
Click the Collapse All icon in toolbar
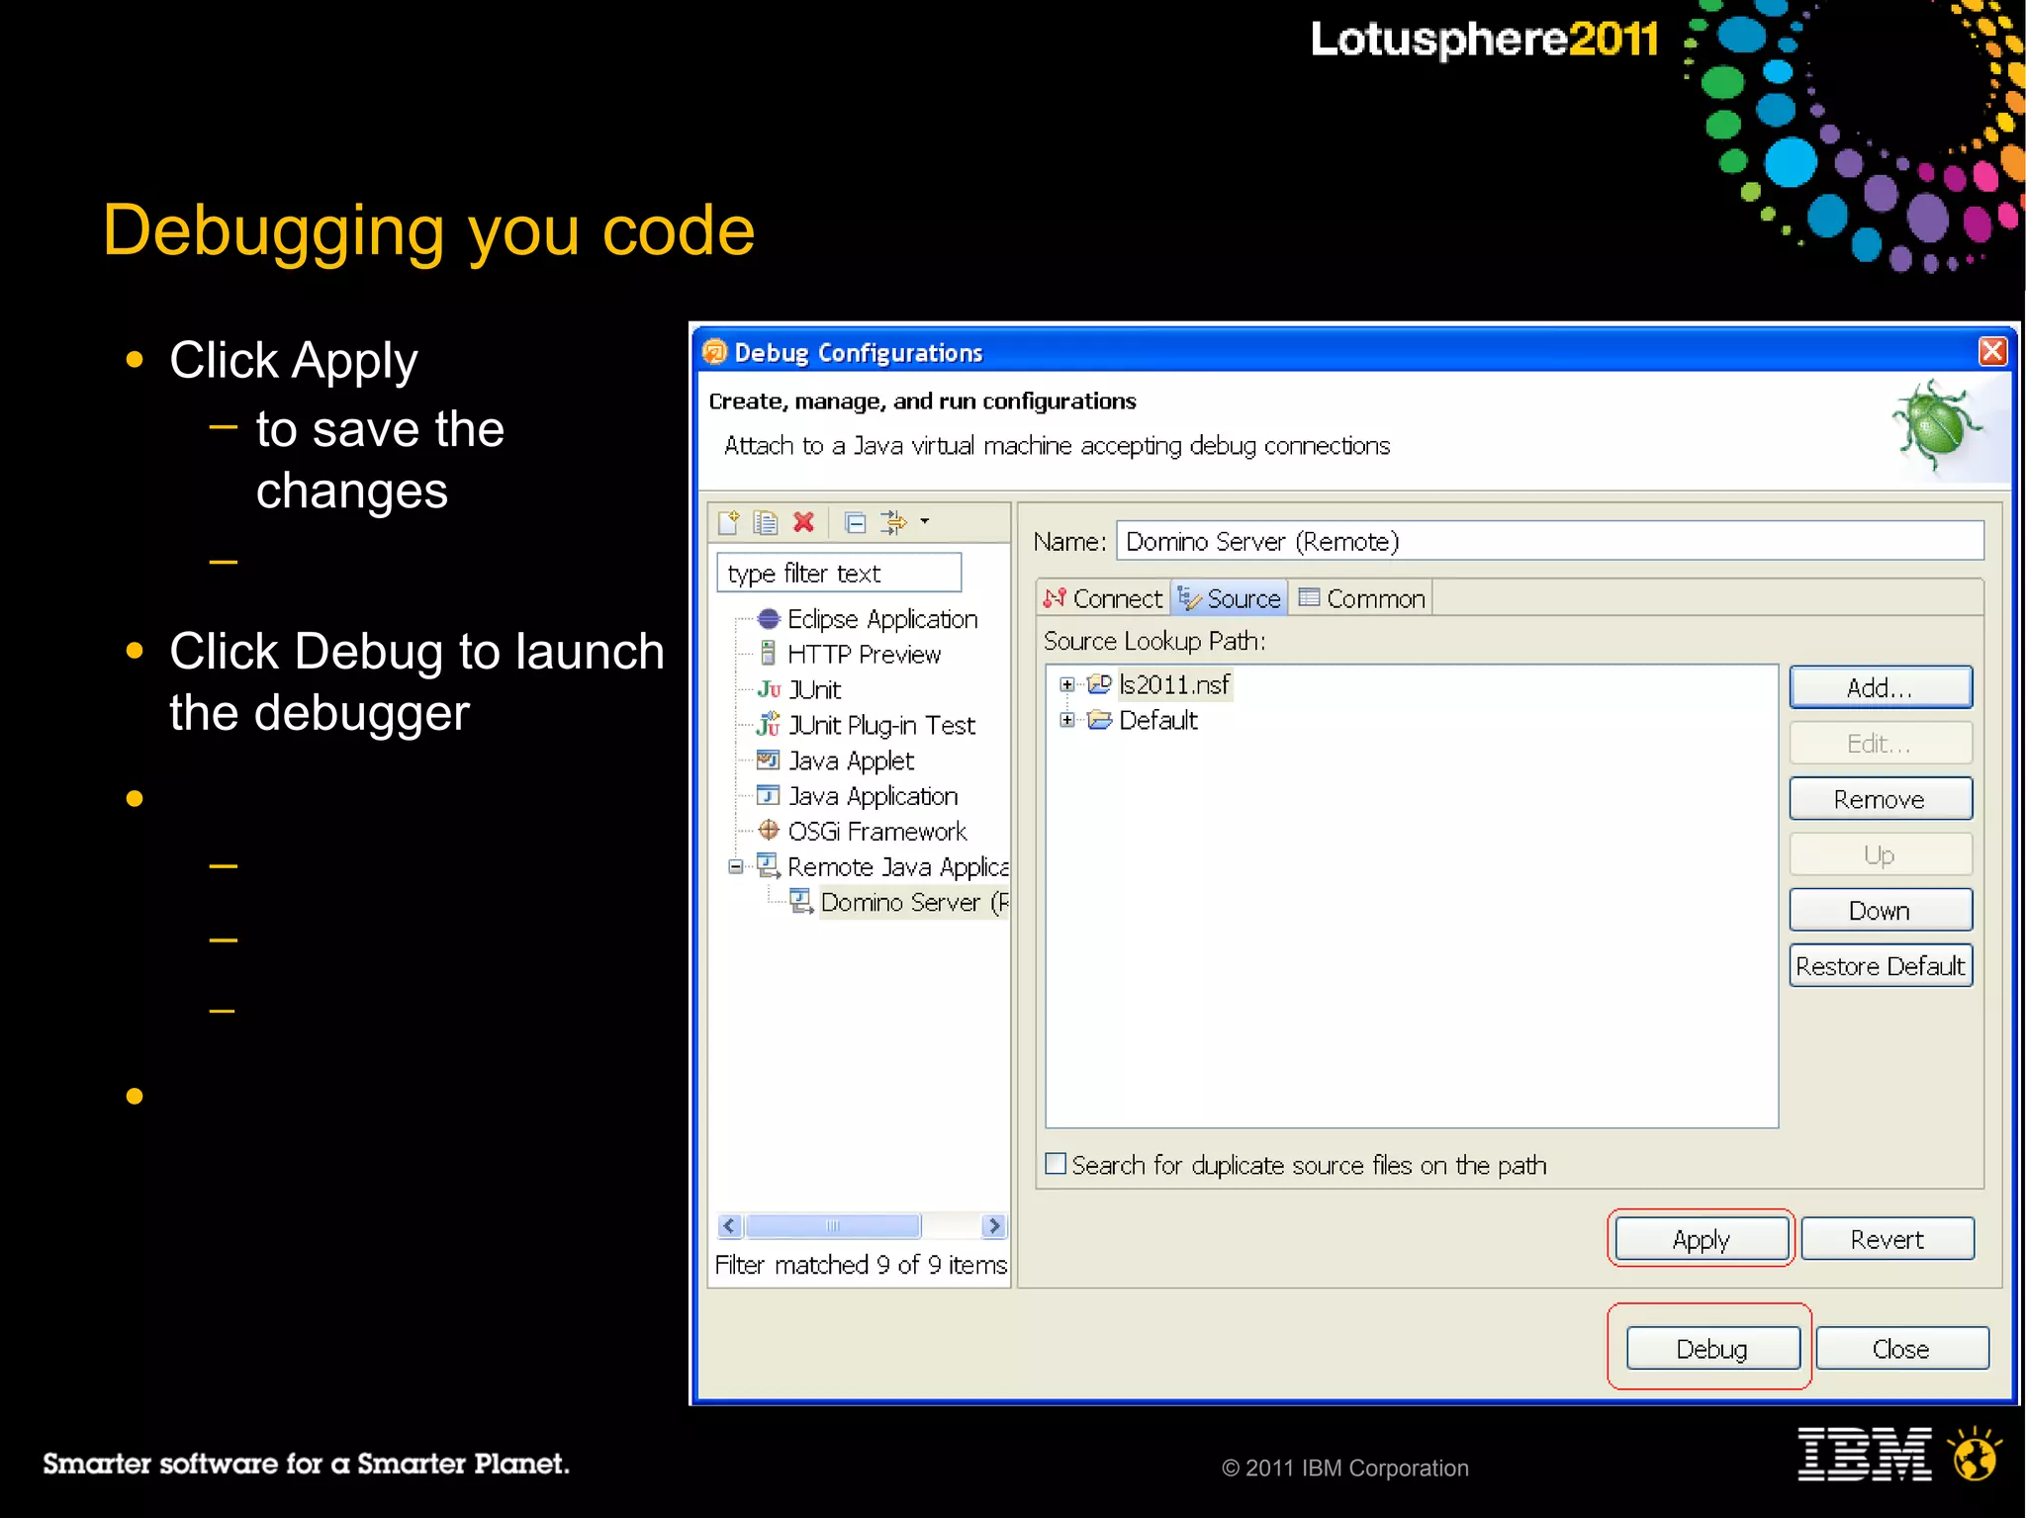(856, 522)
